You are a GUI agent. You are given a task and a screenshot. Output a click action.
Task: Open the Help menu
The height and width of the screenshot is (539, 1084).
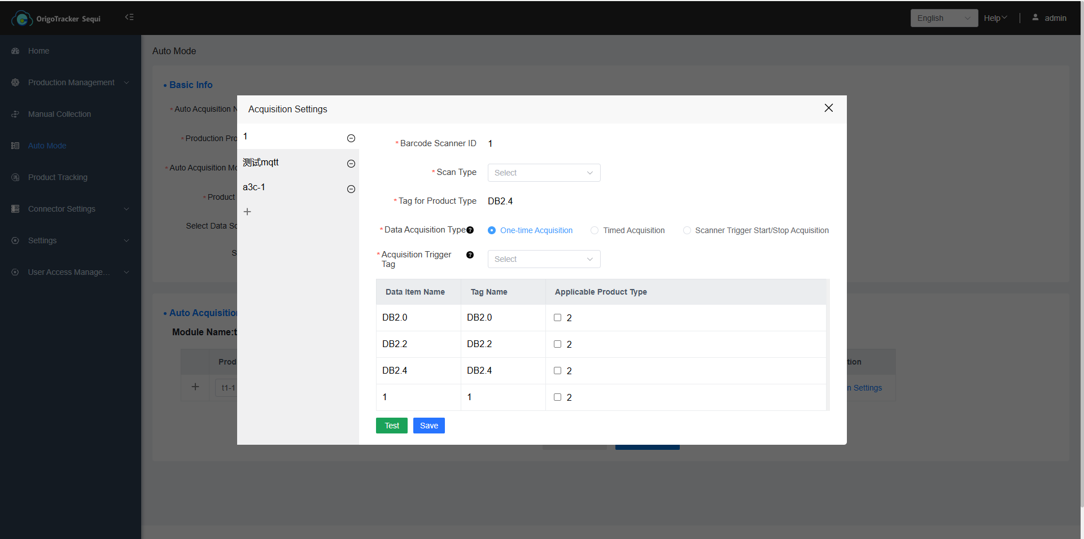995,18
